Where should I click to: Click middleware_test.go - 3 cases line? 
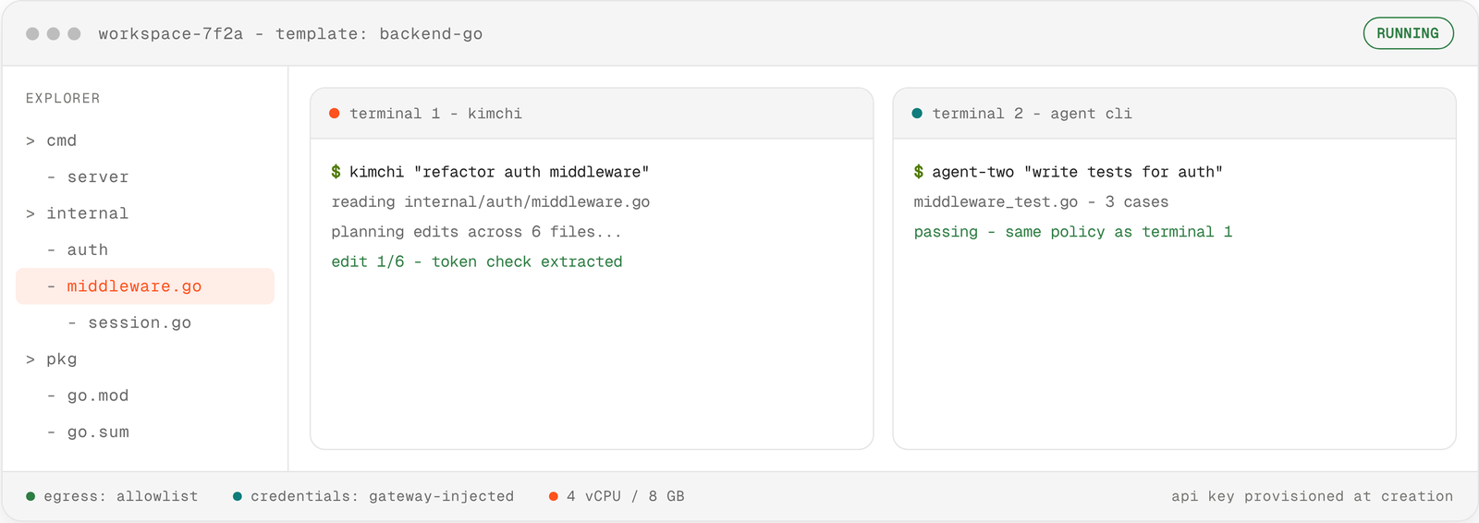tap(1041, 201)
